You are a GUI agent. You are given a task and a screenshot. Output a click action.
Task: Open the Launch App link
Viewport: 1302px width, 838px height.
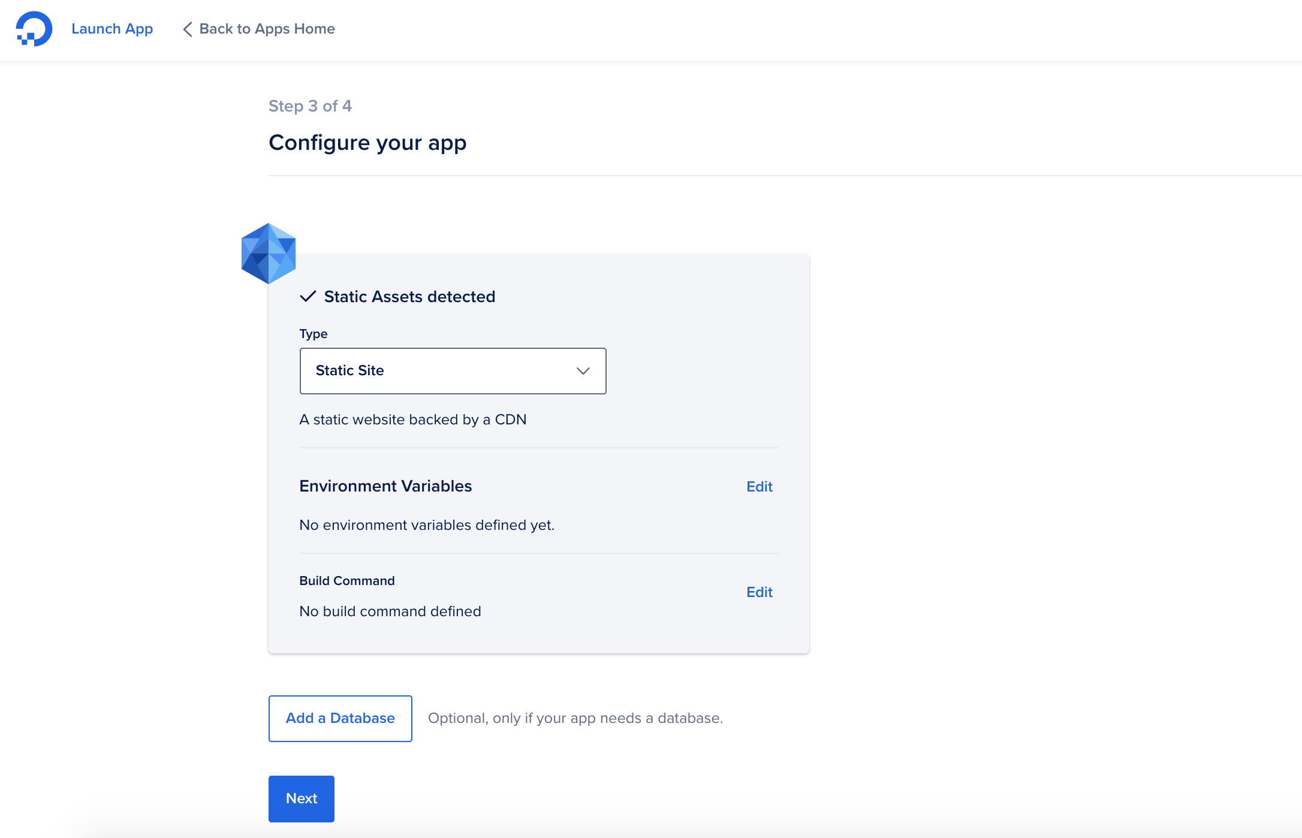point(112,29)
